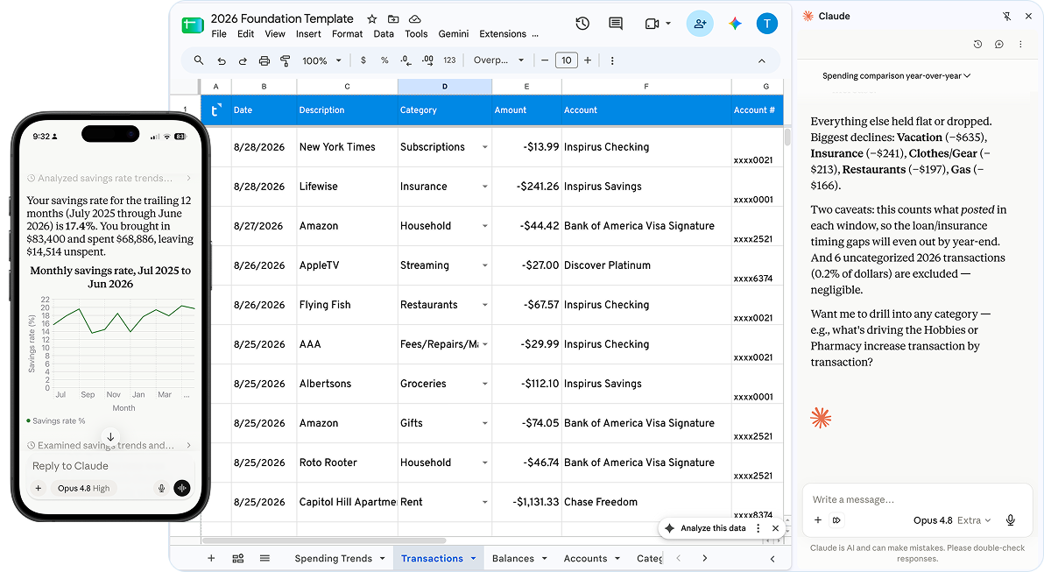Click Reply to Claude field on phone

(x=110, y=466)
